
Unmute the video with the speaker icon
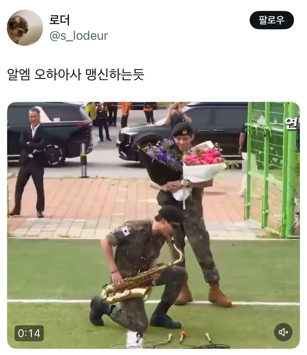pos(283,332)
